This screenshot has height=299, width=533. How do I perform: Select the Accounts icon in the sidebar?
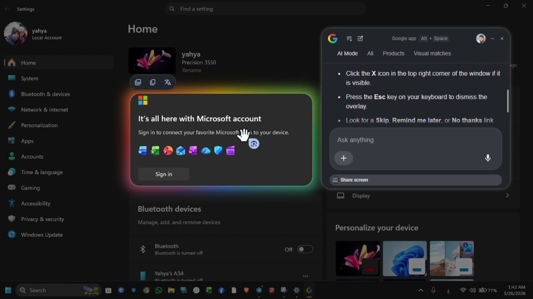12,157
